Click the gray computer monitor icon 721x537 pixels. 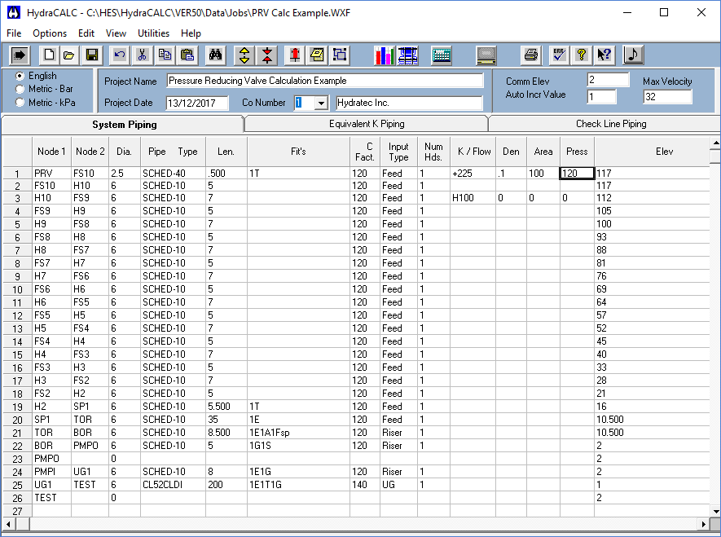click(x=486, y=55)
